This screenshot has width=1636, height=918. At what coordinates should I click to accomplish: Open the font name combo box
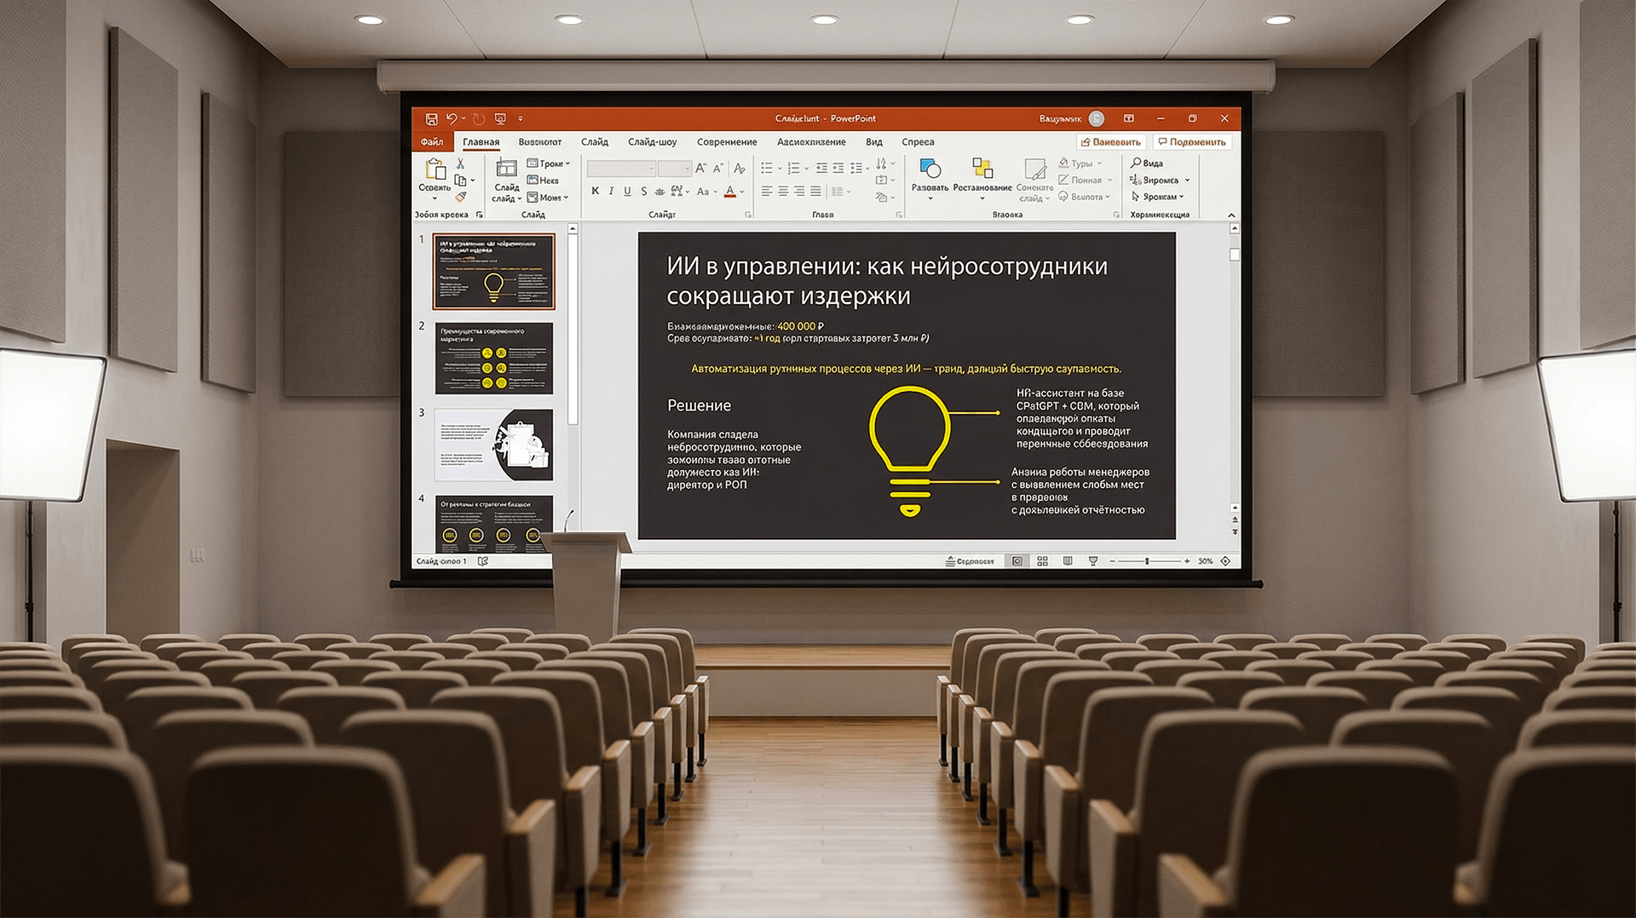coord(621,169)
